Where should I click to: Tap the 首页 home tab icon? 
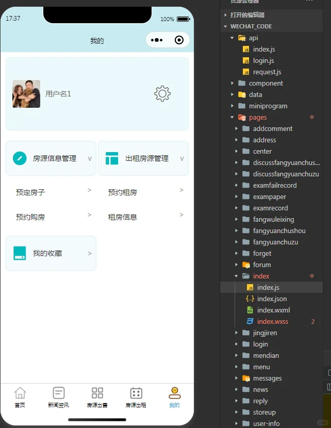point(20,393)
